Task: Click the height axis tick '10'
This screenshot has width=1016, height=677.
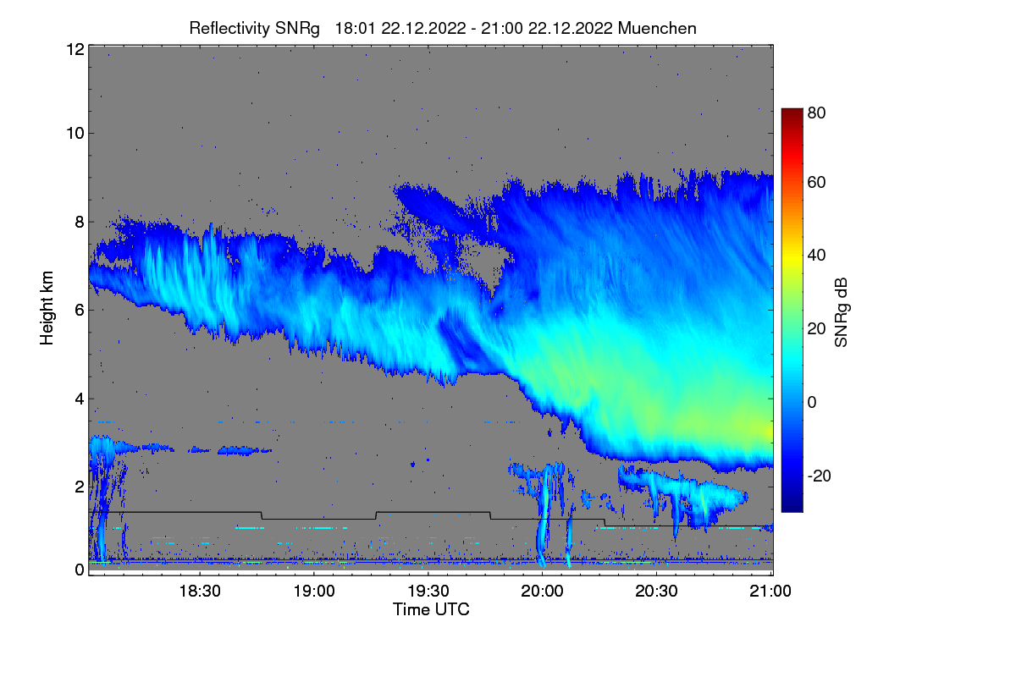Action: (x=74, y=133)
